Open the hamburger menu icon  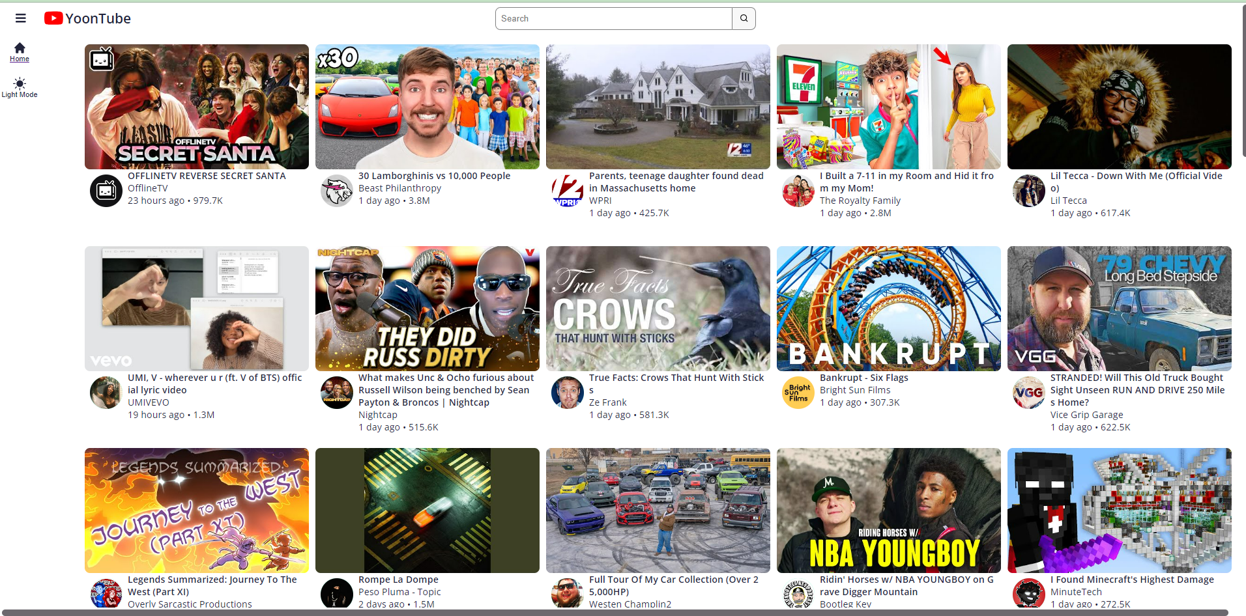tap(21, 18)
